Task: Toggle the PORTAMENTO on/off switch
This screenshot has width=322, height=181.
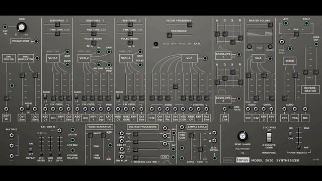Action: click(x=290, y=134)
